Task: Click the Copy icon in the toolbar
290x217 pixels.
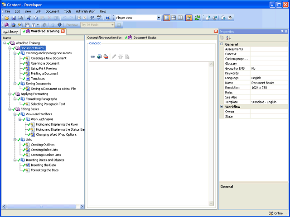Action: tap(35, 18)
